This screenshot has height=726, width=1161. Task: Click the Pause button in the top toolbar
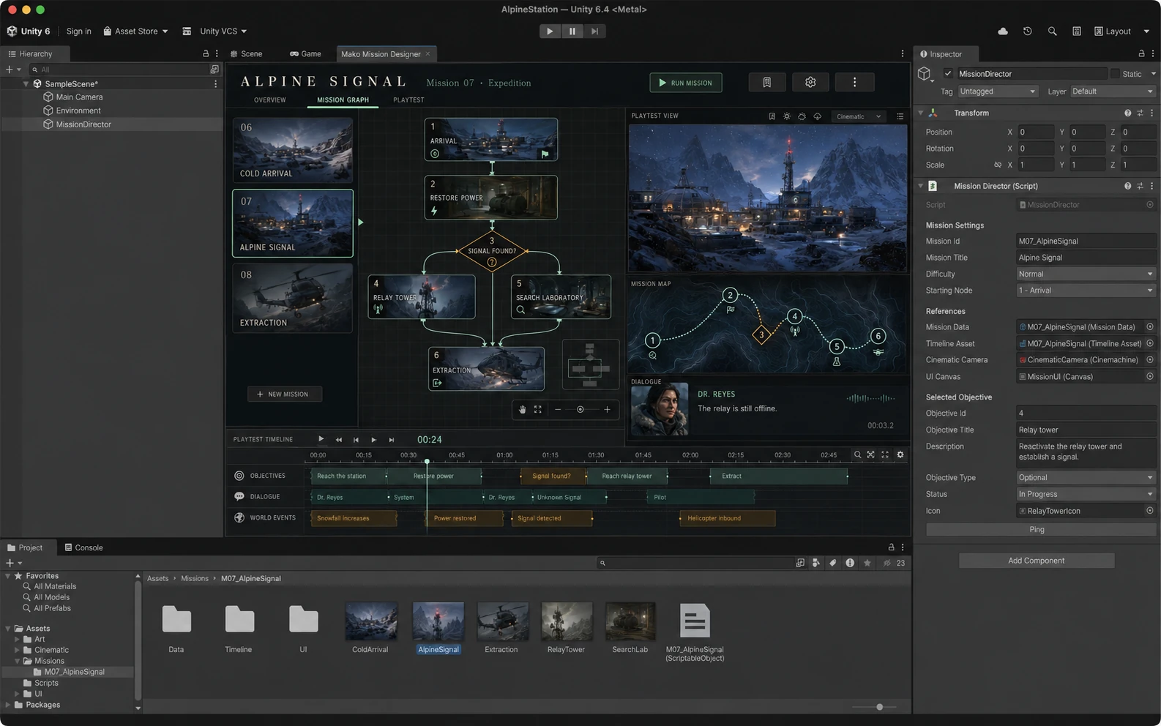[x=572, y=31]
